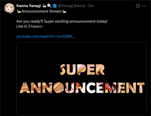Click the duck emoji beside the display name
The height and width of the screenshot is (116, 151).
pos(44,6)
